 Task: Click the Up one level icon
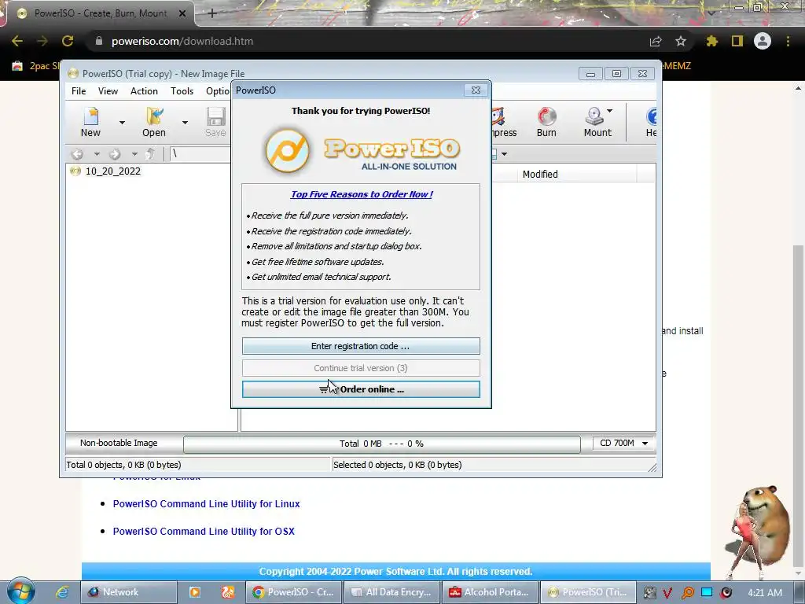[150, 153]
